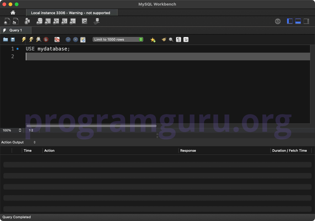The image size is (315, 221).
Task: Open the Home screen tab
Action: tap(13, 13)
